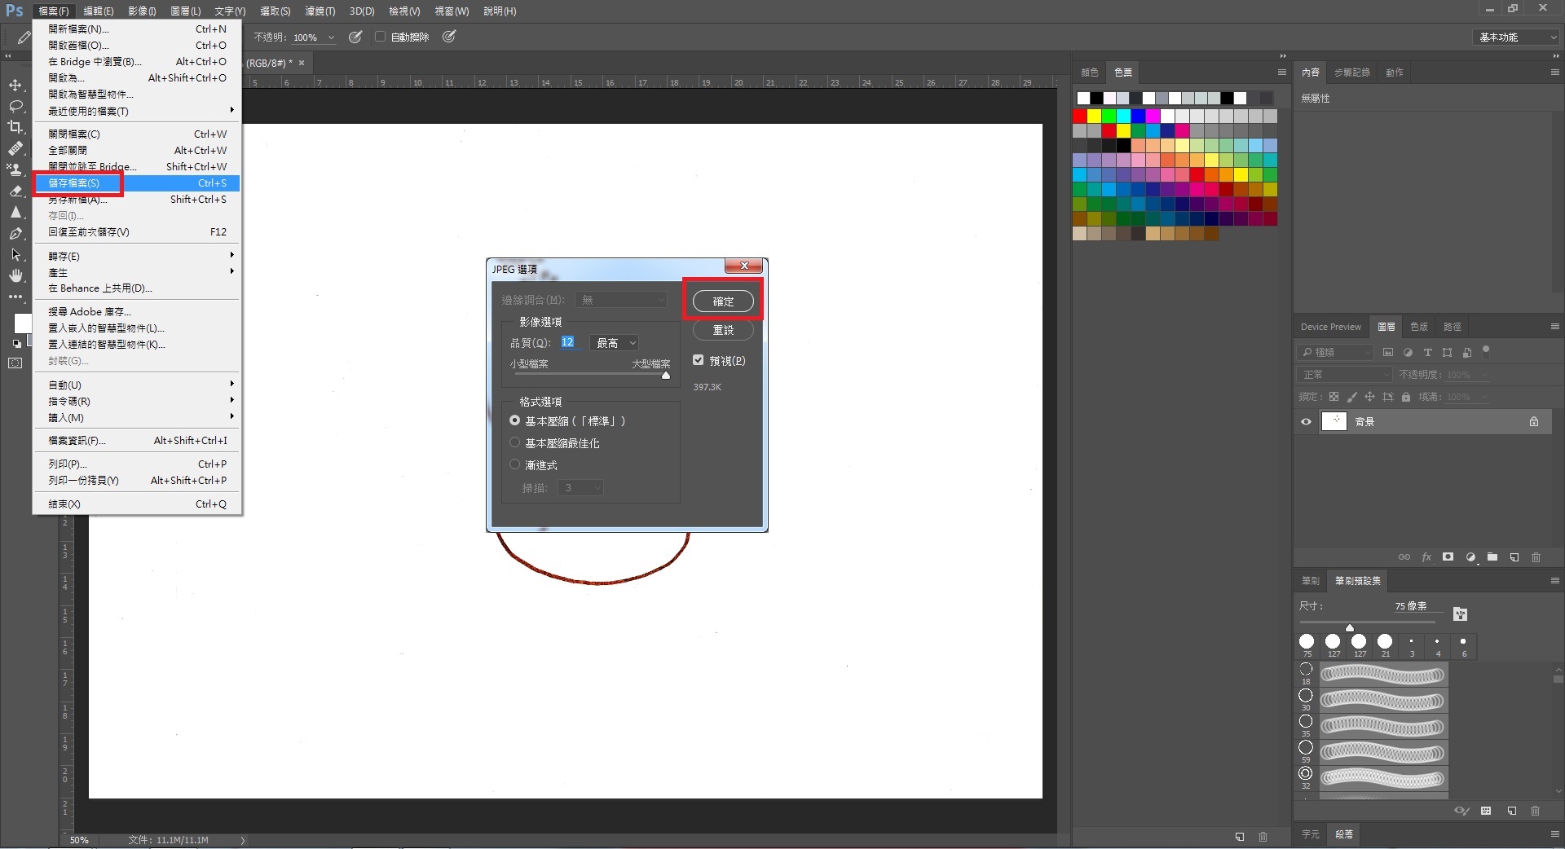Switch to the 色版 channels tab

point(1419,327)
